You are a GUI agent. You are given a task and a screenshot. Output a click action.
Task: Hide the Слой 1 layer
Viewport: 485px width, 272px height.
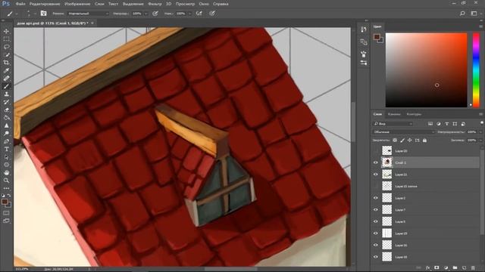click(x=376, y=162)
